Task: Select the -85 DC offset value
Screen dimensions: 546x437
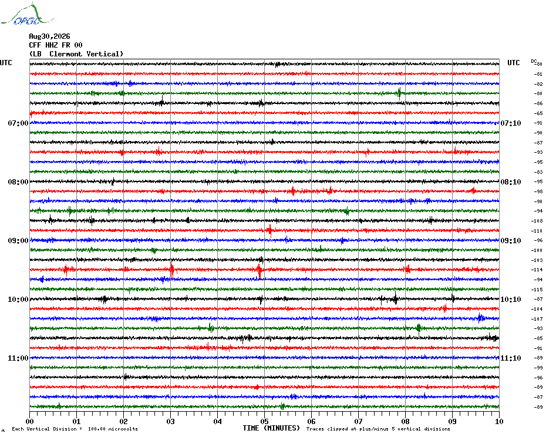Action: [538, 338]
